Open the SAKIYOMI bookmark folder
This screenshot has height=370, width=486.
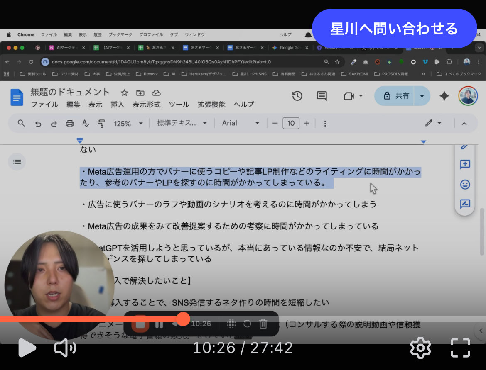(x=355, y=74)
